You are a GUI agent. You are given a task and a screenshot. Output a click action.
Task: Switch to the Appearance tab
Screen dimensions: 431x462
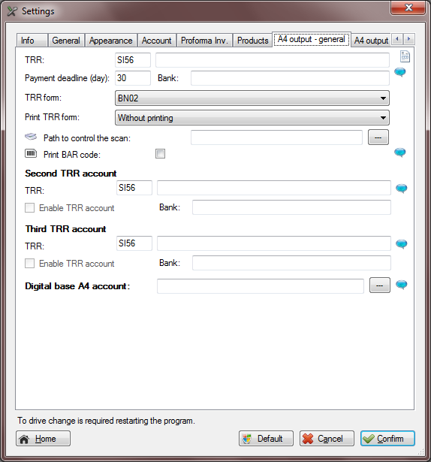click(111, 41)
